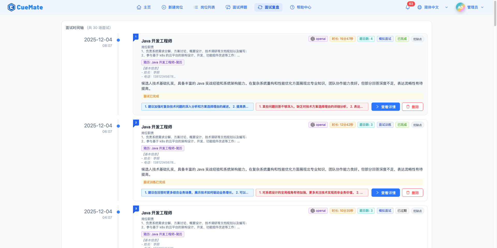Click 查看详情 on the first interview

click(385, 106)
